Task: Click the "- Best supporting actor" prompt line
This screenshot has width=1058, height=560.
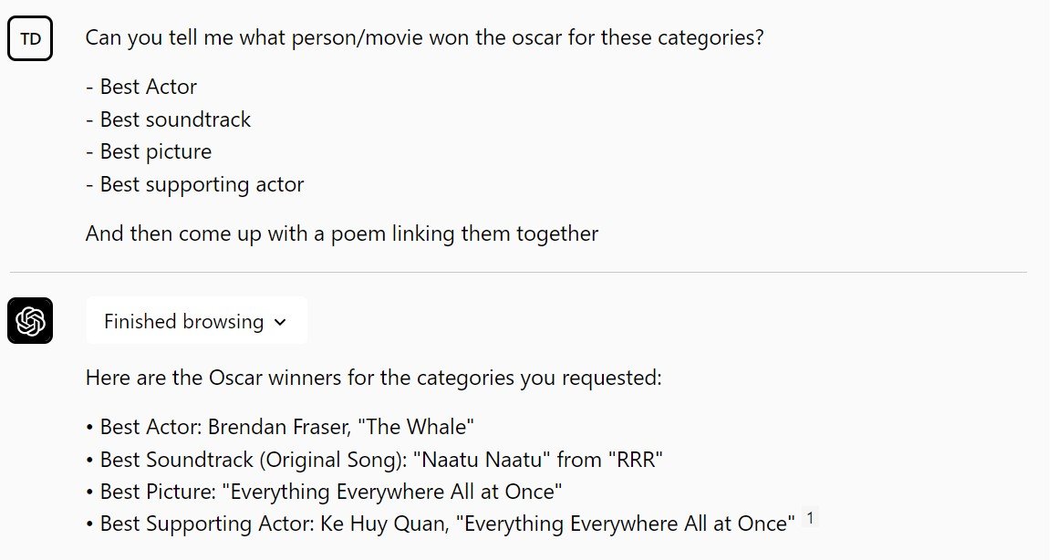Action: click(194, 184)
